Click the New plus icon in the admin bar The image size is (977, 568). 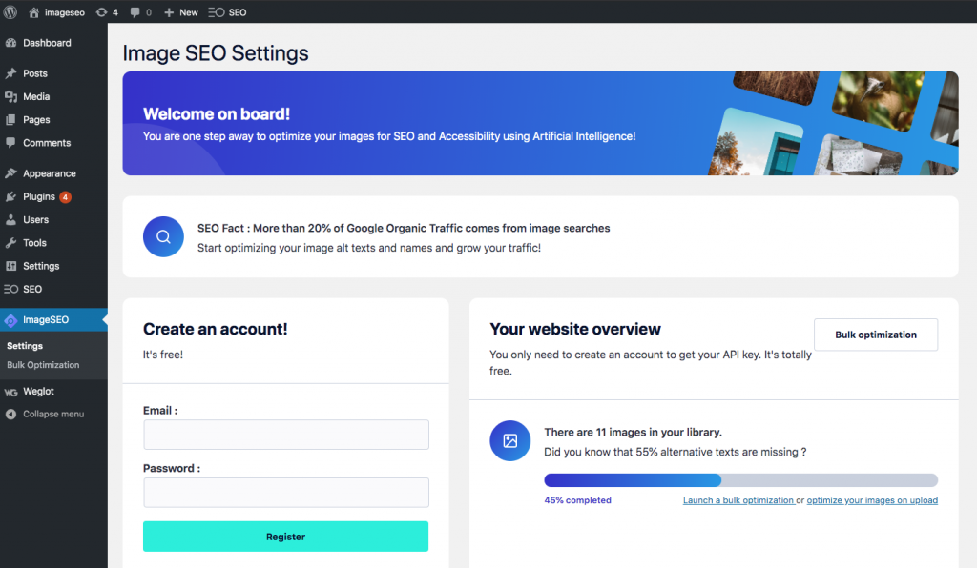click(169, 12)
